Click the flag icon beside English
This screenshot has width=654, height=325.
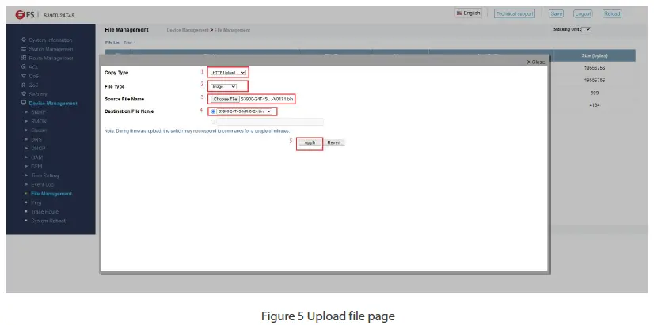[x=459, y=13]
